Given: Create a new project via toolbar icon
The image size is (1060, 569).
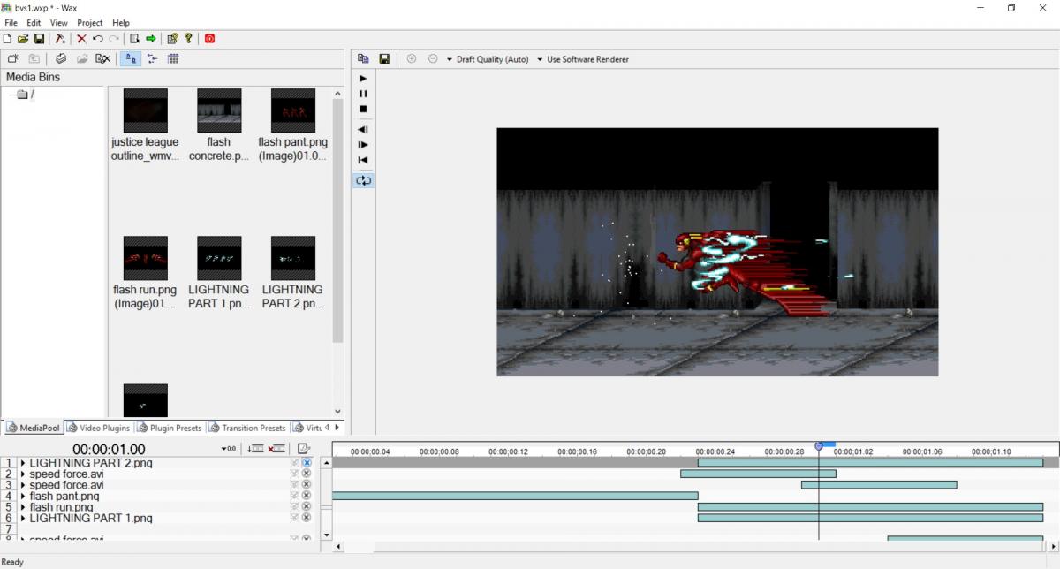Looking at the screenshot, I should coord(8,39).
